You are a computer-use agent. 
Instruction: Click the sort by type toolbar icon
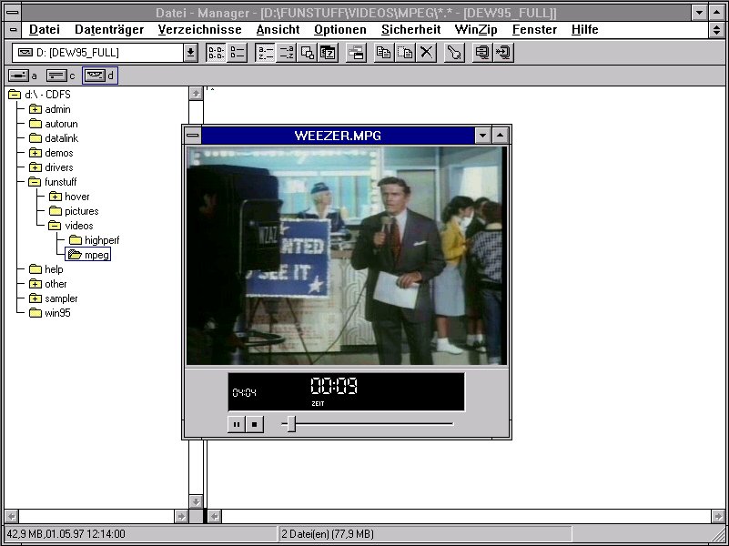pyautogui.click(x=286, y=53)
